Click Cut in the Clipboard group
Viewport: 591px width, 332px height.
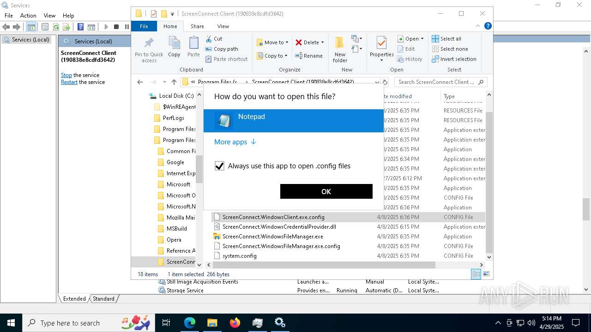(x=214, y=39)
